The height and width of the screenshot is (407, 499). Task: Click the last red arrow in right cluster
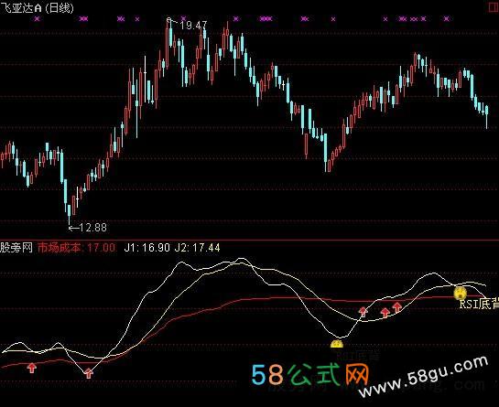396,307
